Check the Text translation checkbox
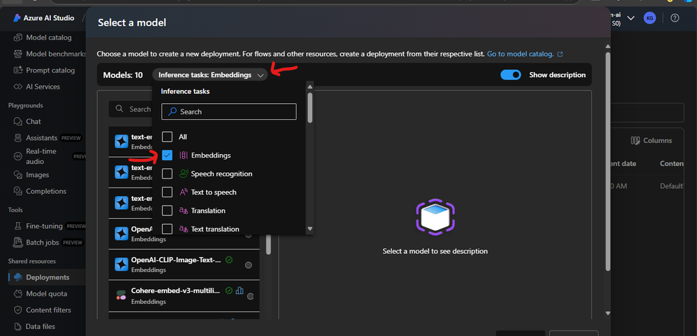 click(167, 229)
